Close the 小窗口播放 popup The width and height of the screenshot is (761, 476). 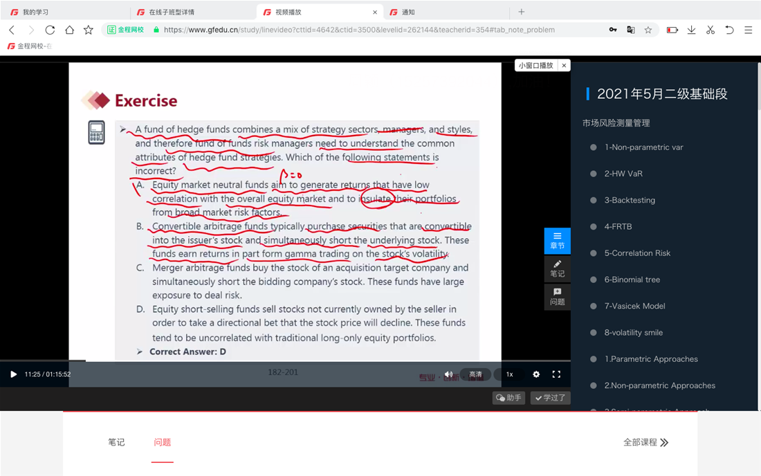pyautogui.click(x=564, y=66)
